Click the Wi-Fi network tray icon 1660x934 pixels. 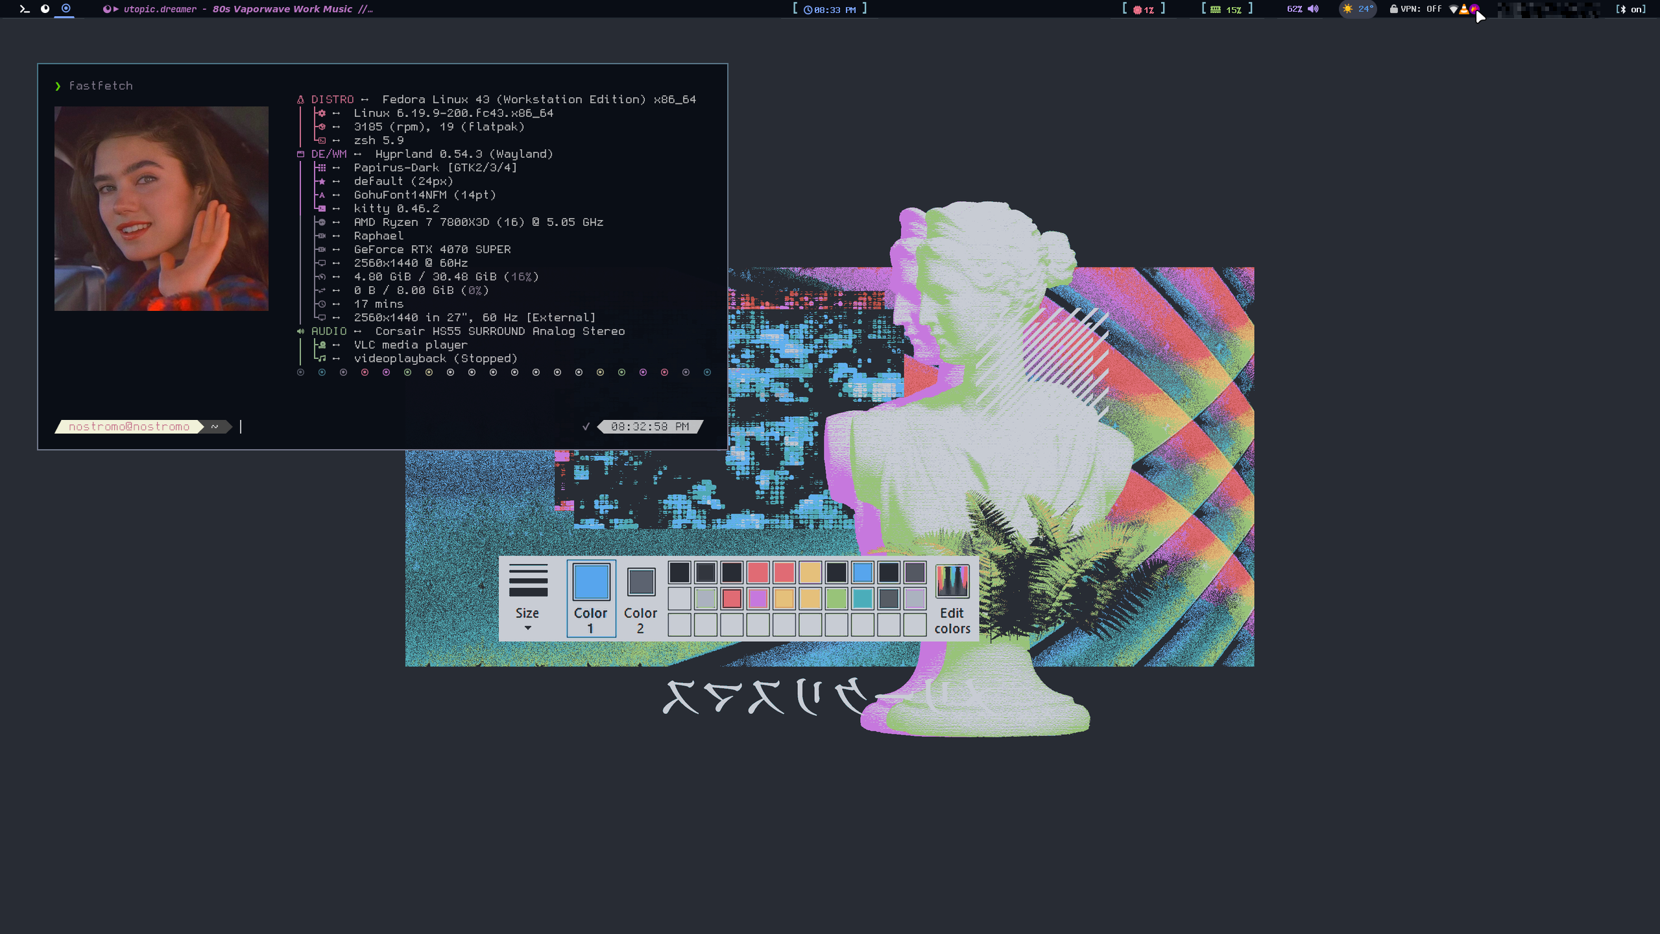[1453, 9]
